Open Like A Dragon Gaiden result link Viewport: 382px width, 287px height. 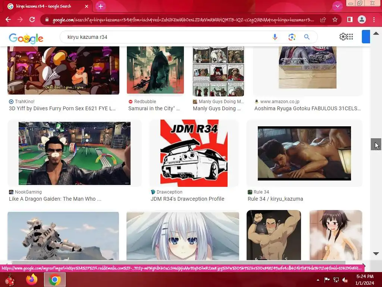click(55, 199)
